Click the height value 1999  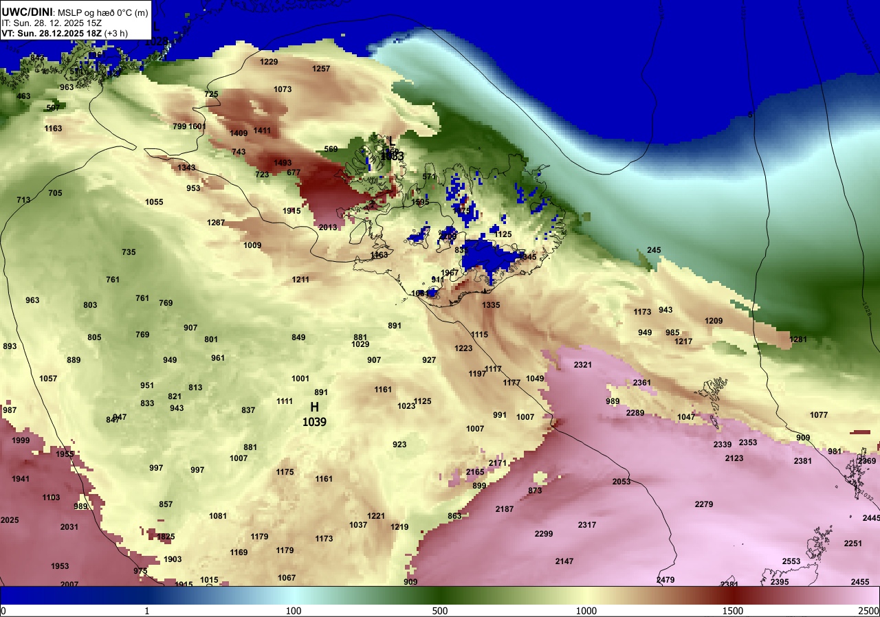(x=21, y=440)
